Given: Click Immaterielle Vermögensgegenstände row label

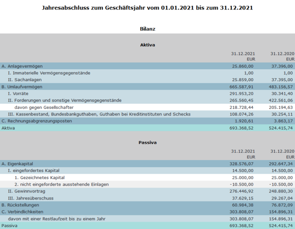Looking at the screenshot, I should pos(49,73).
